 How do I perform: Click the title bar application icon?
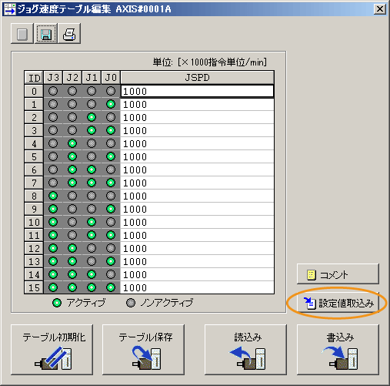10,9
